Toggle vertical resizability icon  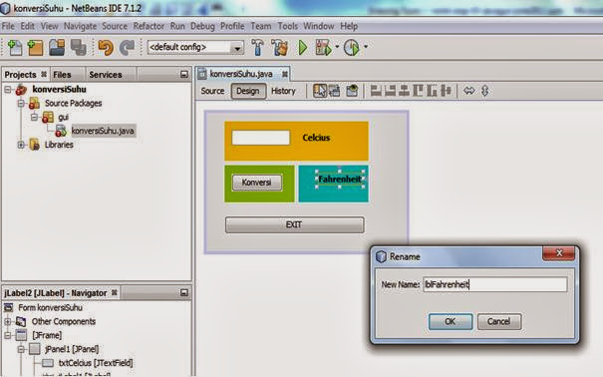[485, 91]
